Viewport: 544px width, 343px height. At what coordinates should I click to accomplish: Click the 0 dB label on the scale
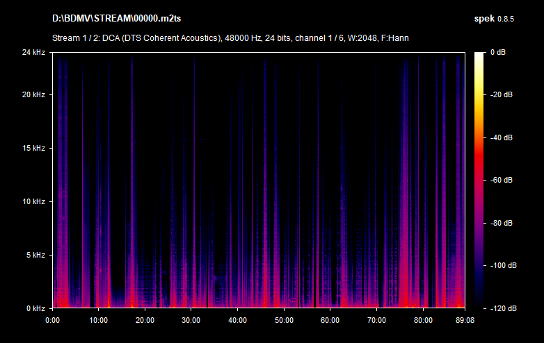[x=499, y=53]
